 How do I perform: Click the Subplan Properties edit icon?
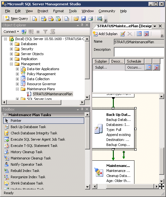[x=123, y=34]
